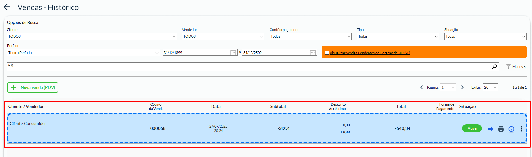Screen dimensions: 532x157
Task: Change the Exibir results-per-page dropdown
Action: click(x=490, y=87)
